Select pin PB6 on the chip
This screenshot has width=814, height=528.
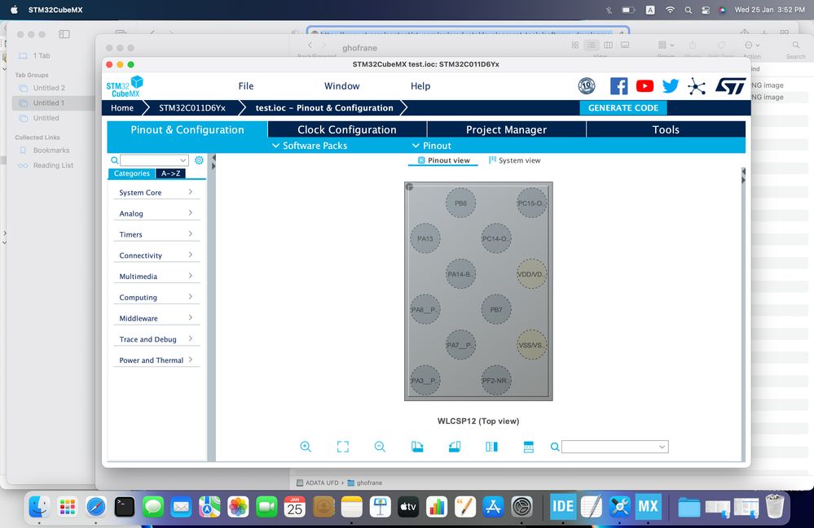point(460,203)
